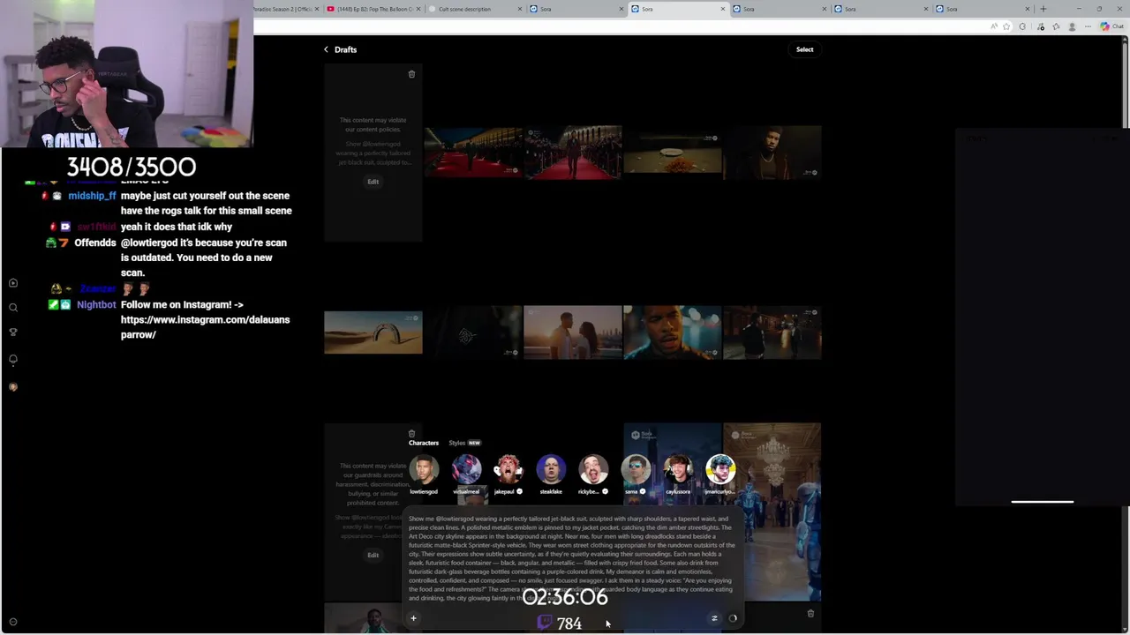Switch to the Pop The Balloon YouTube tab
Viewport: 1130px width, 635px height.
click(x=372, y=9)
